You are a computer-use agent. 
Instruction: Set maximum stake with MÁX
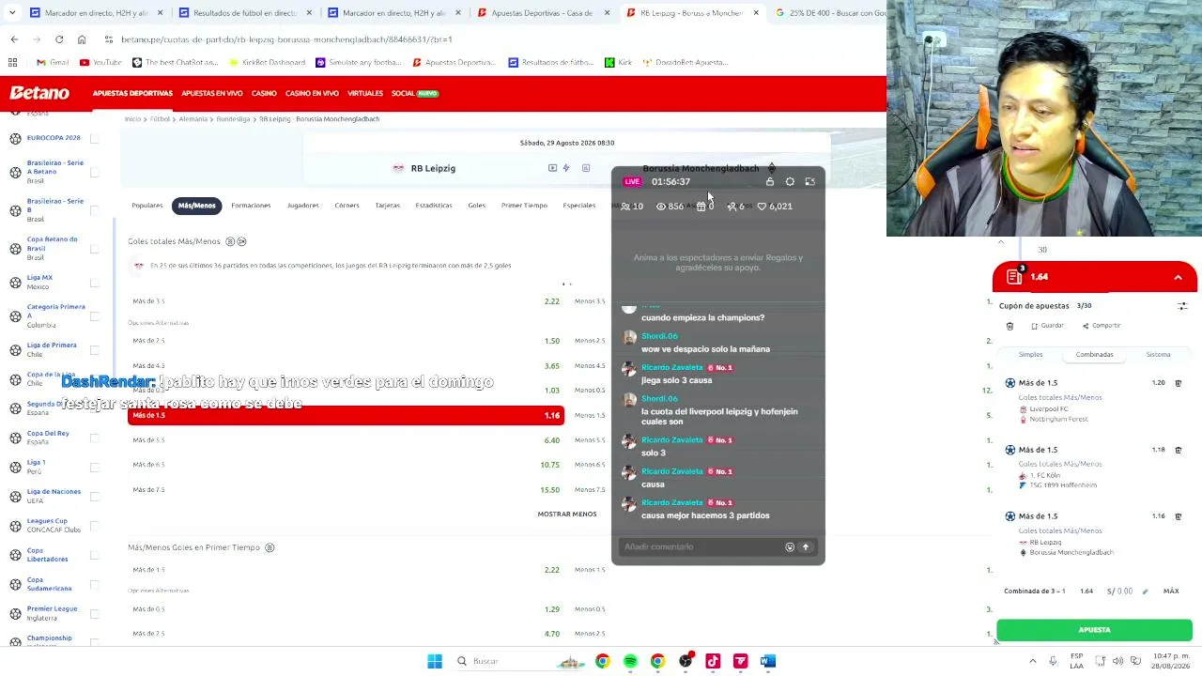1171,591
